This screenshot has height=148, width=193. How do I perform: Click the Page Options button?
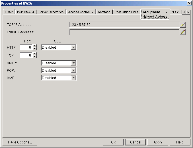click(20, 142)
